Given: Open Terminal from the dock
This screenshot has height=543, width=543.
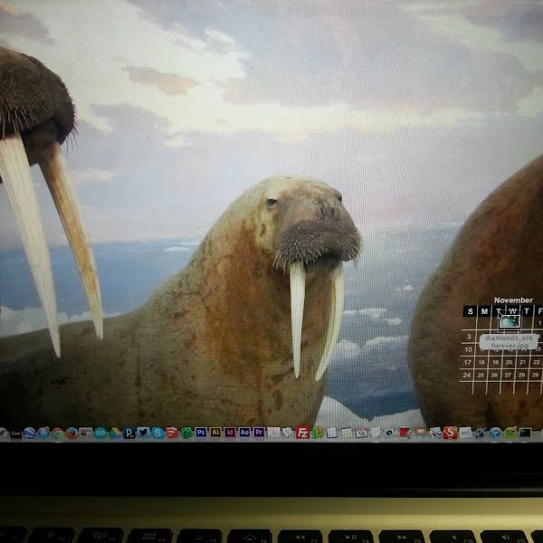Looking at the screenshot, I should coord(525,433).
